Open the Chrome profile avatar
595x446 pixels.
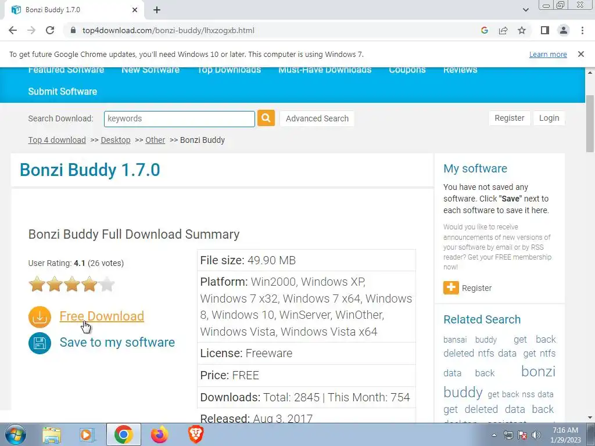(564, 30)
